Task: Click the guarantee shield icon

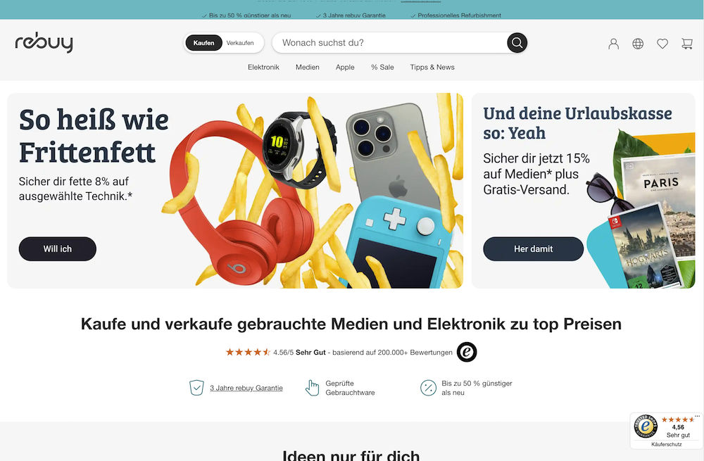Action: [196, 387]
